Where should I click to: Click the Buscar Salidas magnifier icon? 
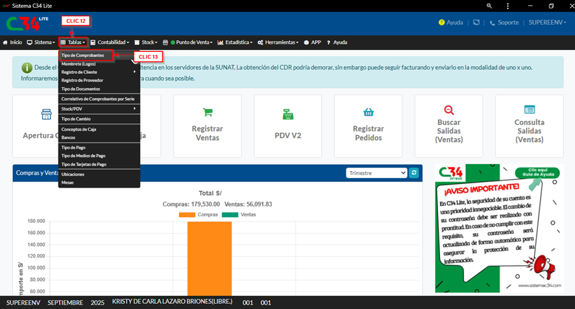[x=448, y=110]
